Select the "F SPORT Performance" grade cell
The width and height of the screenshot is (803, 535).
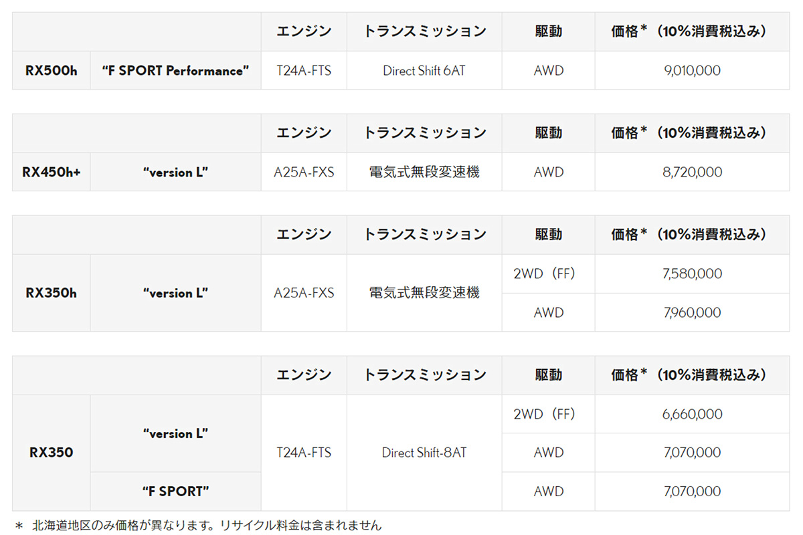(x=175, y=71)
